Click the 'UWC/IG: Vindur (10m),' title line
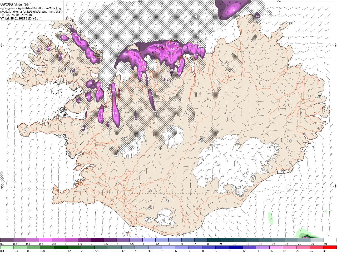Screen dimensions: 337x253 tap(16, 4)
